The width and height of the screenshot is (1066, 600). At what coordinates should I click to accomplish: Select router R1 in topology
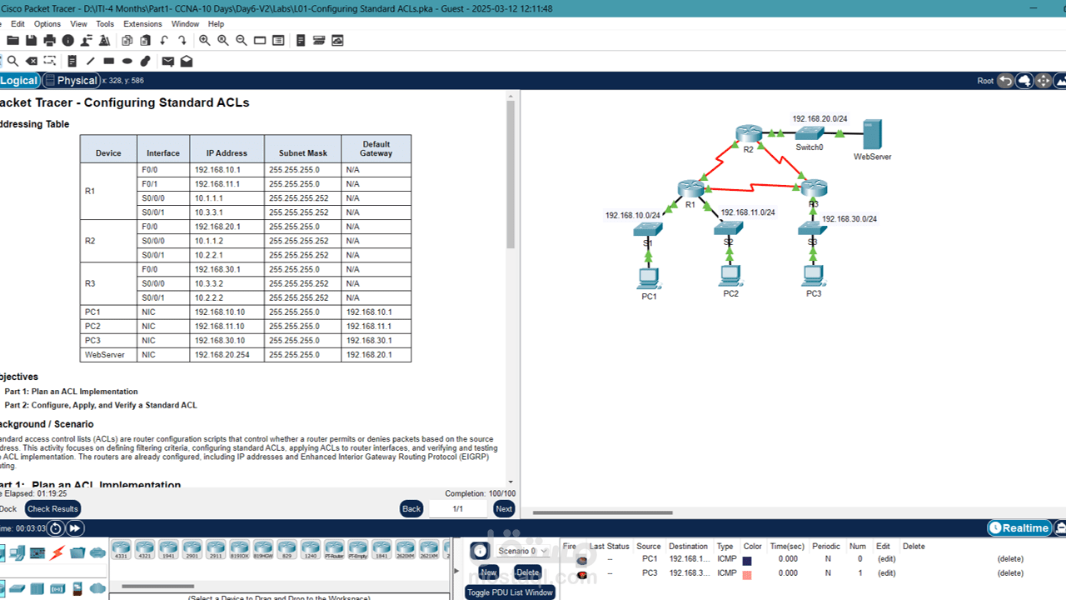click(690, 190)
